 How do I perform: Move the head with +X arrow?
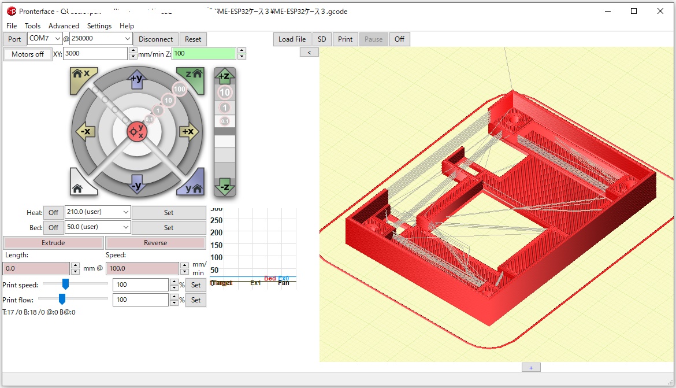tap(188, 132)
